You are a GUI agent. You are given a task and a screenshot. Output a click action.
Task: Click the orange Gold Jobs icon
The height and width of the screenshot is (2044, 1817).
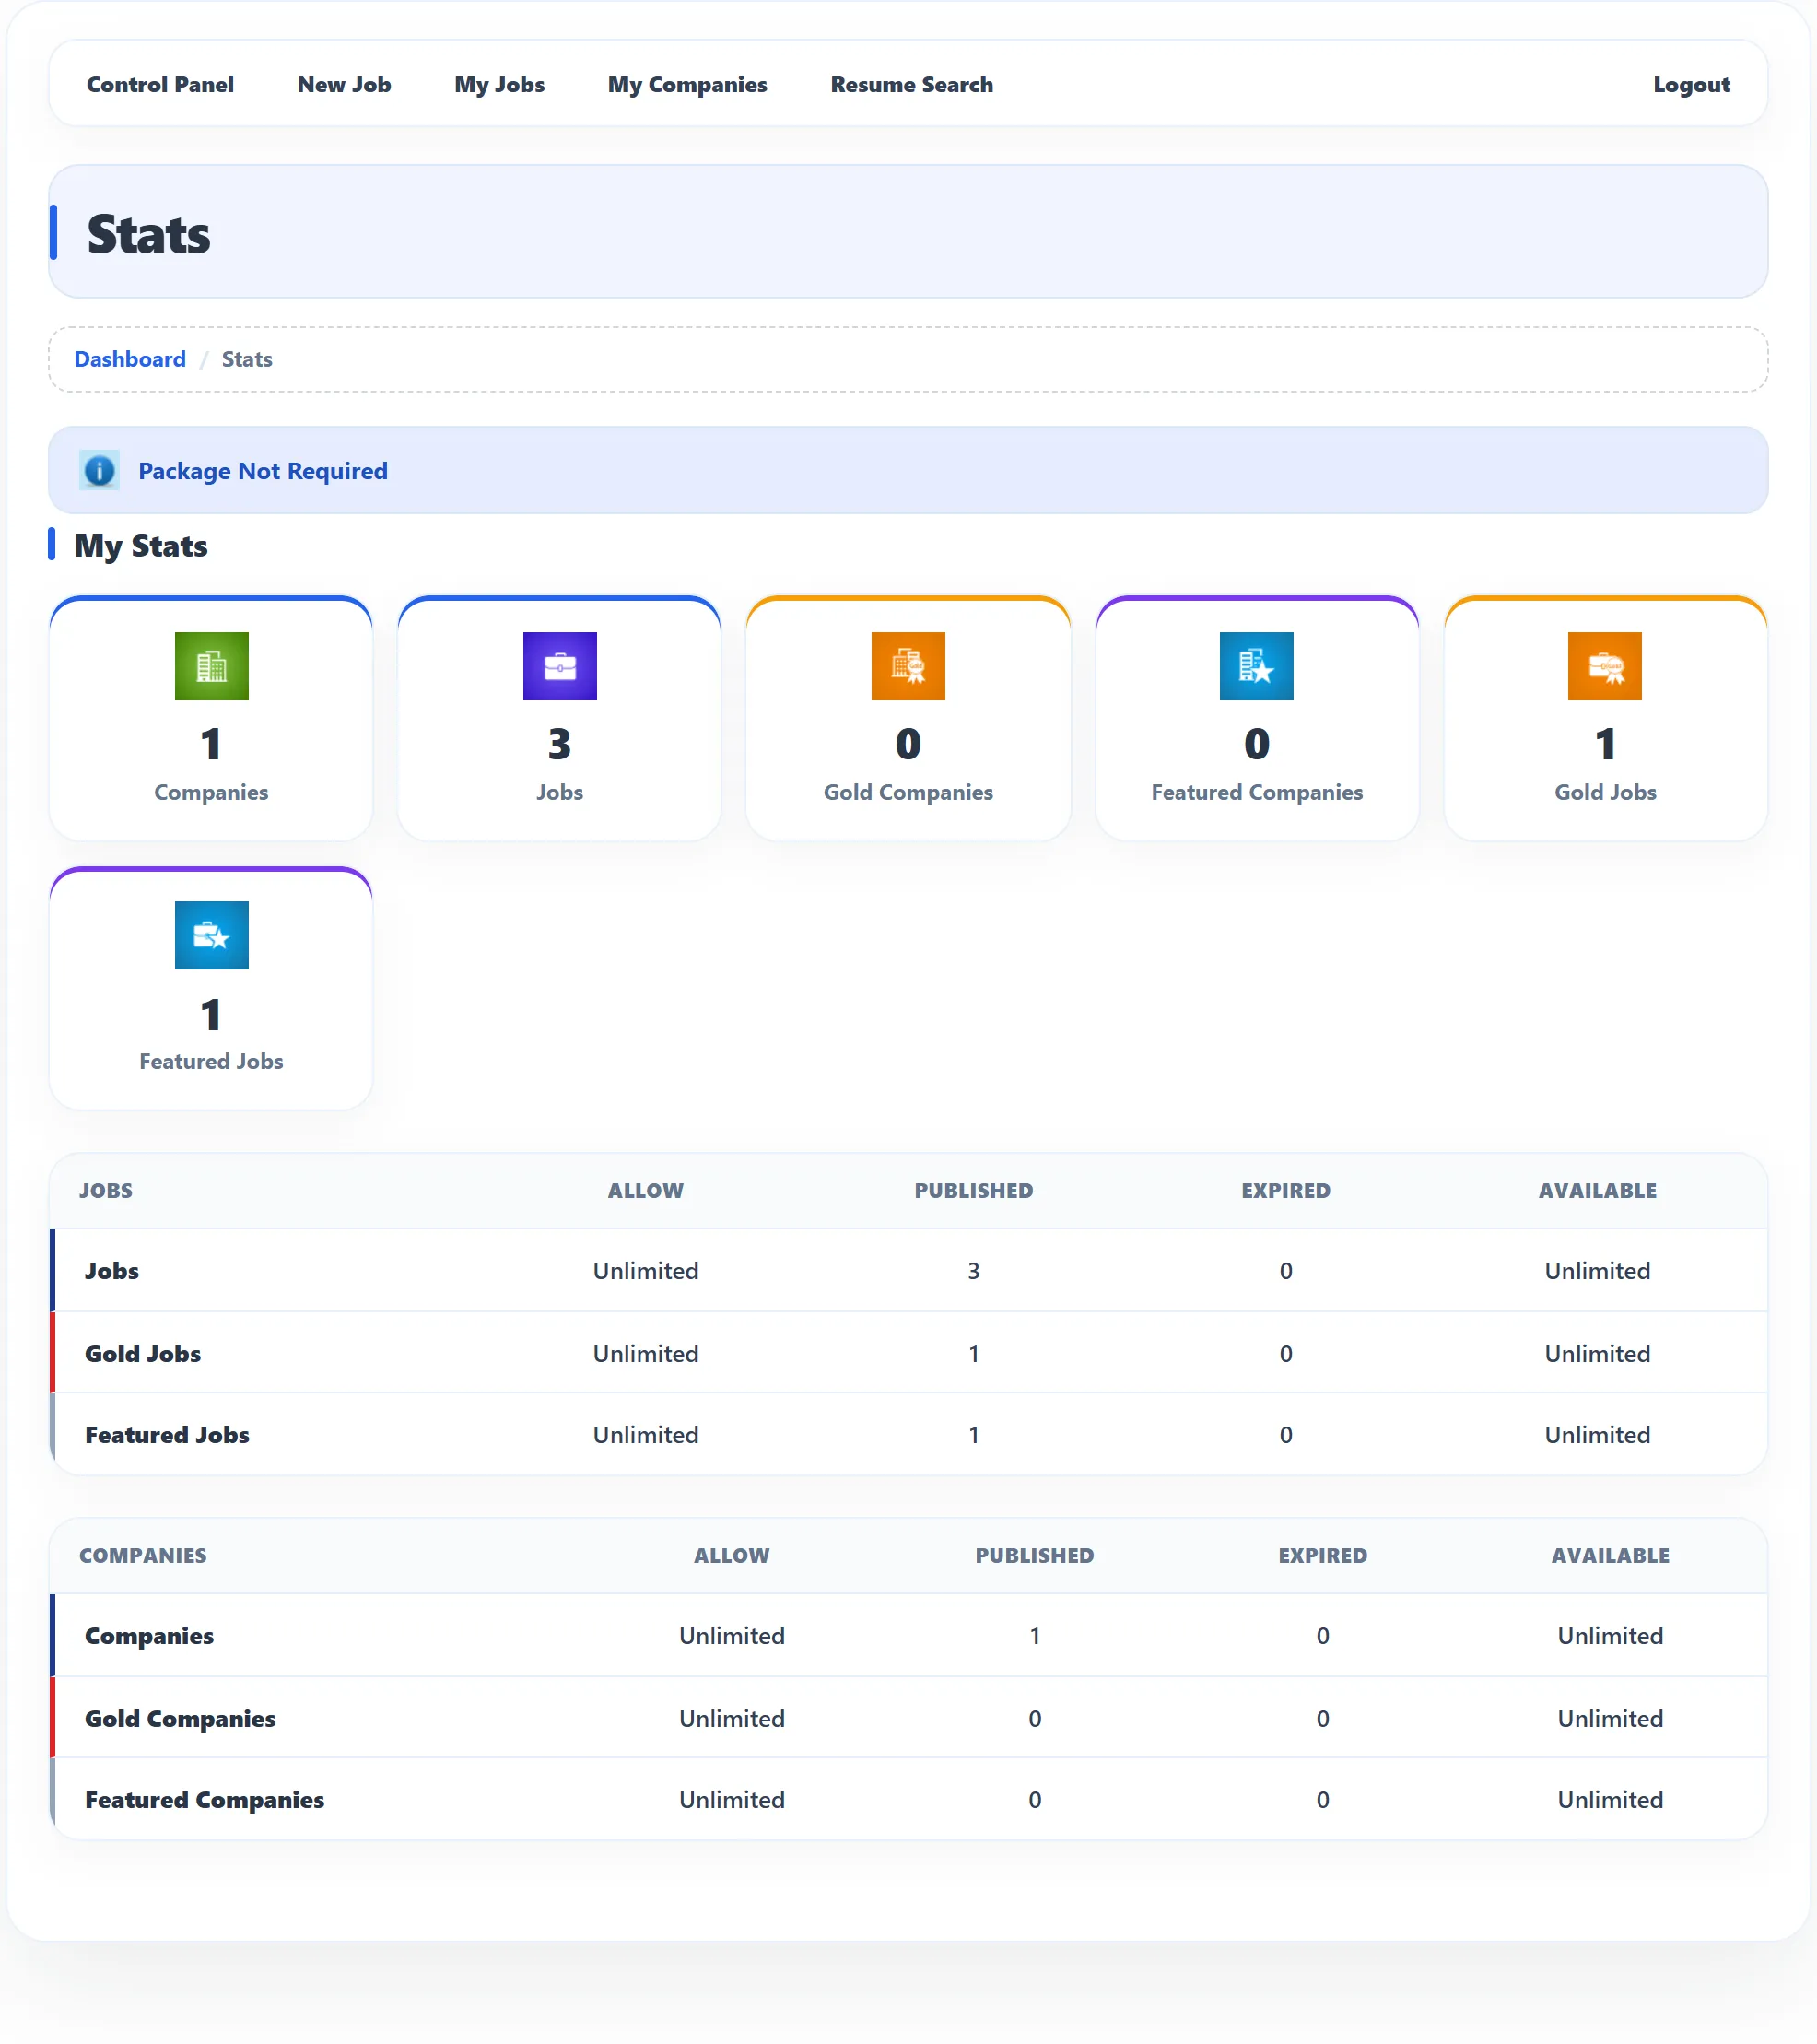tap(1604, 666)
